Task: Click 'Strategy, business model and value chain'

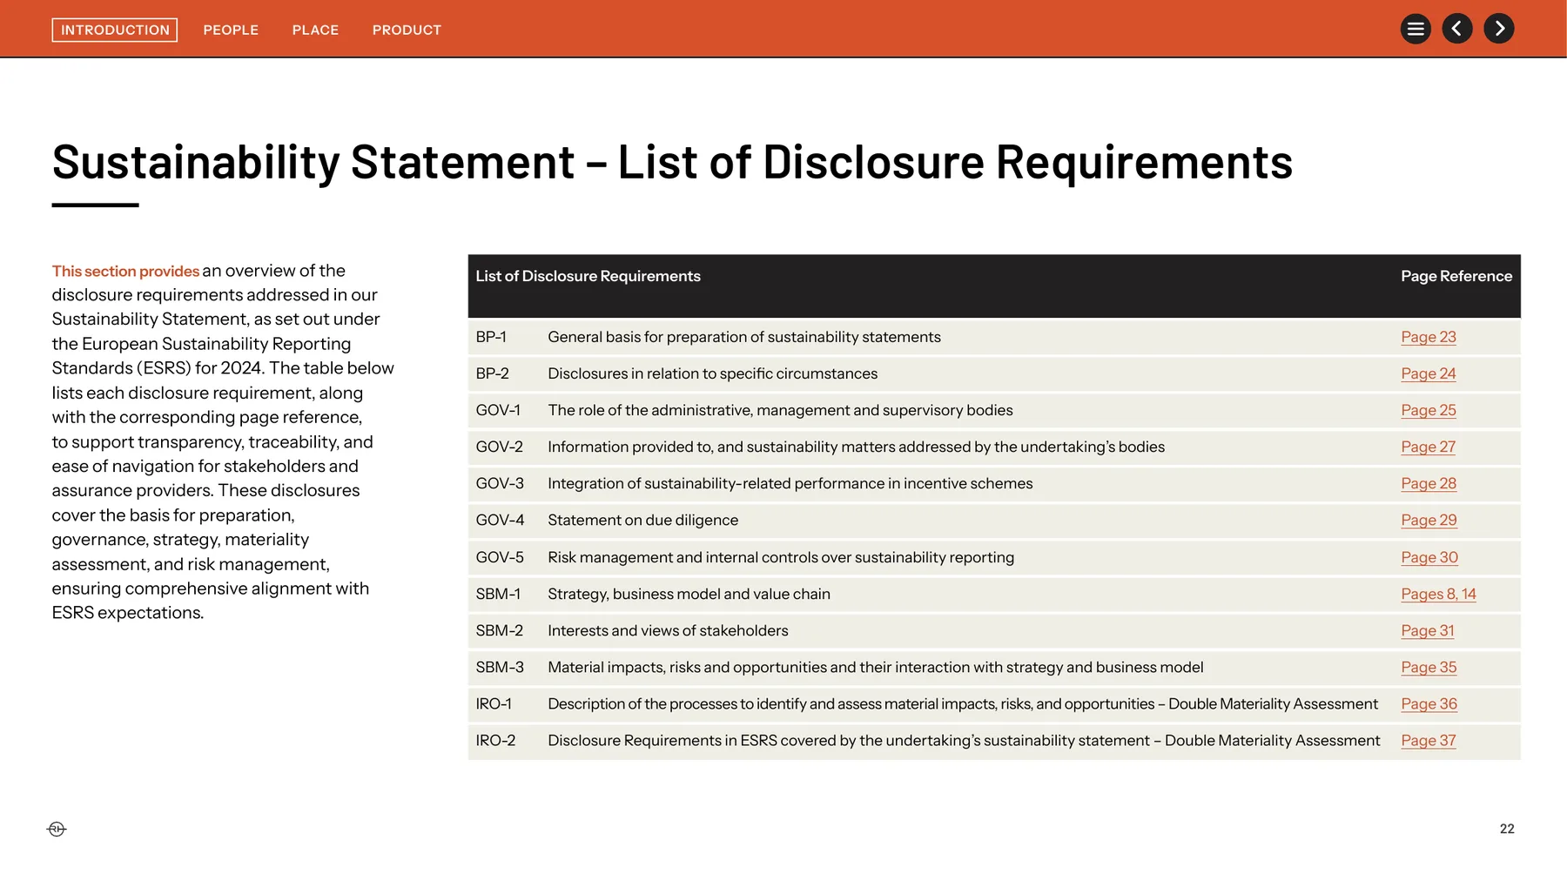Action: tap(689, 594)
